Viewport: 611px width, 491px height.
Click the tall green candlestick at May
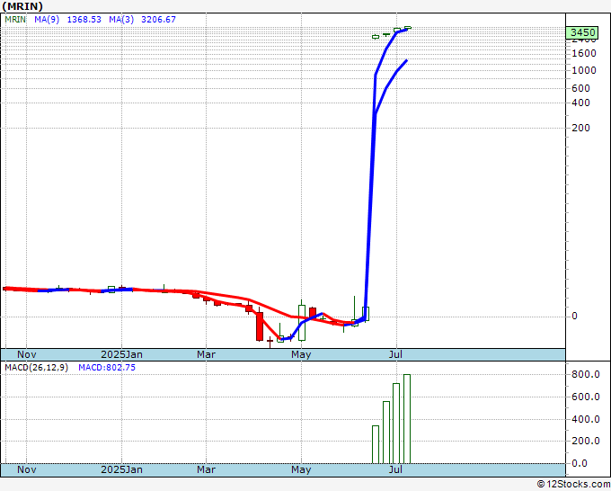[302, 323]
